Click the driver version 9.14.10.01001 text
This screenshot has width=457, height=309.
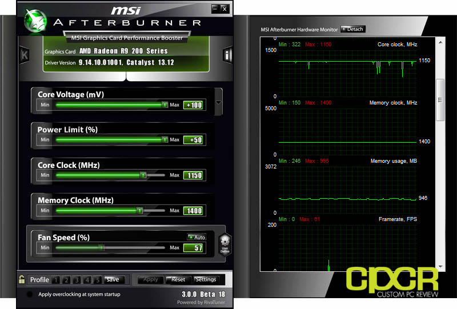[x=101, y=62]
